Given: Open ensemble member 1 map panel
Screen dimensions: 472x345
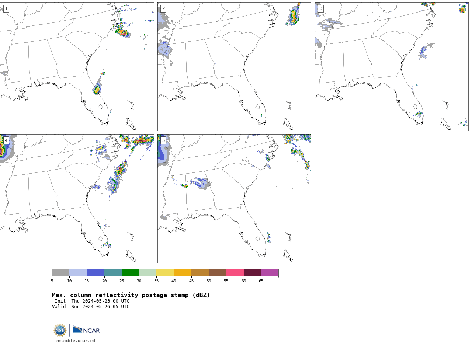Looking at the screenshot, I should pyautogui.click(x=77, y=67).
